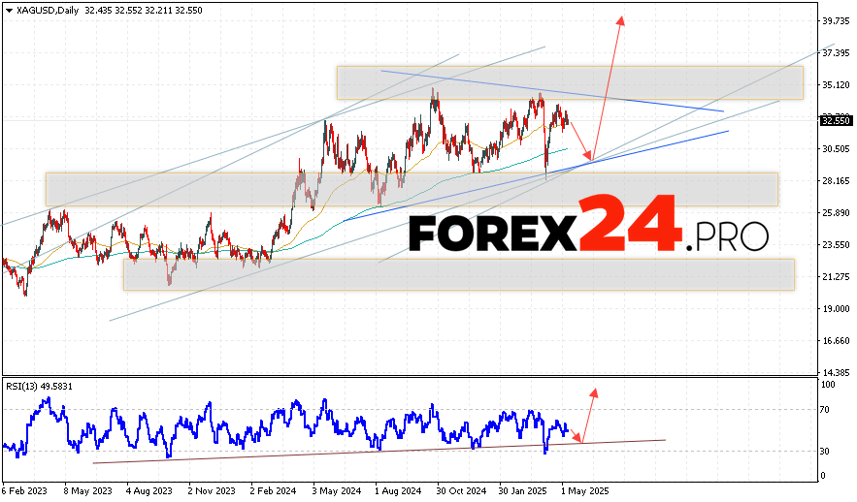Screen dimensions: 857x502
Task: Click the 37.395 price axis label
Action: click(x=837, y=53)
